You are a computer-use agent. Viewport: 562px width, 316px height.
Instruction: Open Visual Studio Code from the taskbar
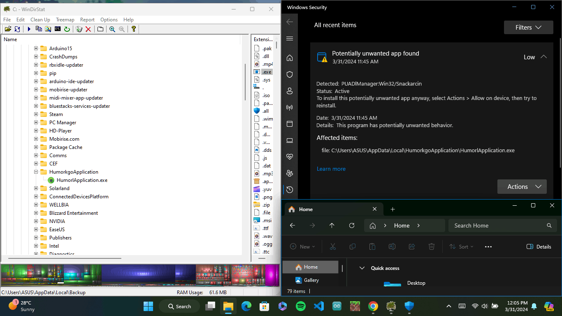[x=319, y=306]
